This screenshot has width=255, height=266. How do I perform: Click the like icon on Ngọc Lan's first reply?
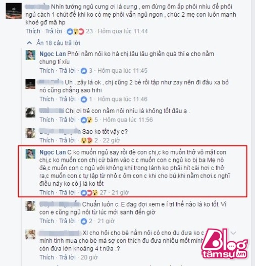point(84,71)
